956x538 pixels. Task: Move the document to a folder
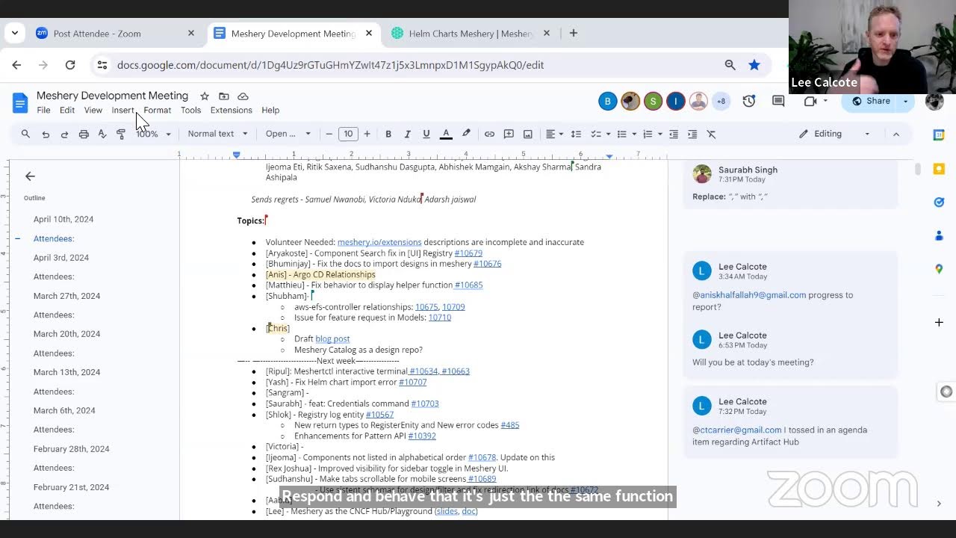pyautogui.click(x=223, y=96)
